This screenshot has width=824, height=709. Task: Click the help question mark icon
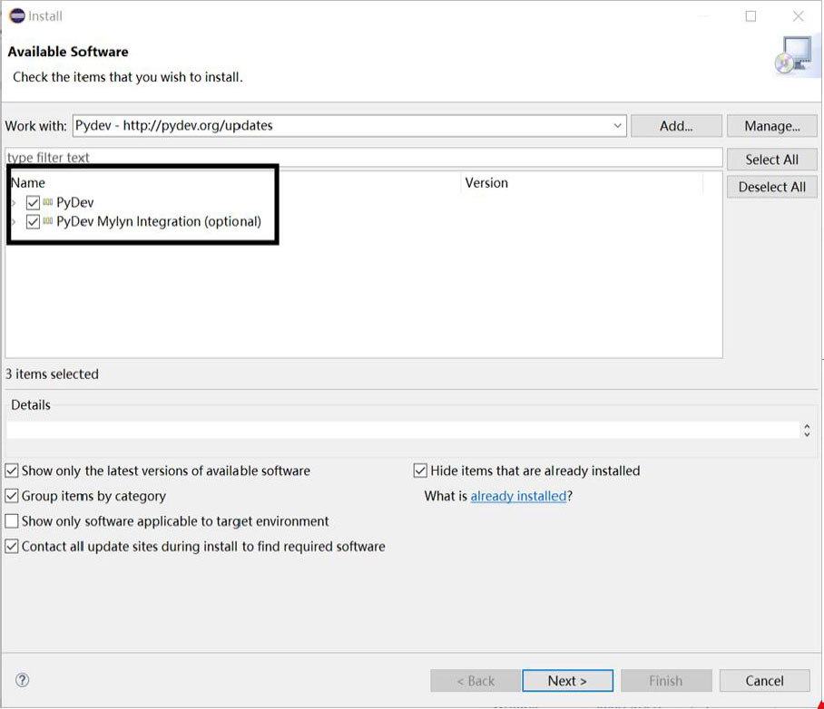[x=22, y=680]
